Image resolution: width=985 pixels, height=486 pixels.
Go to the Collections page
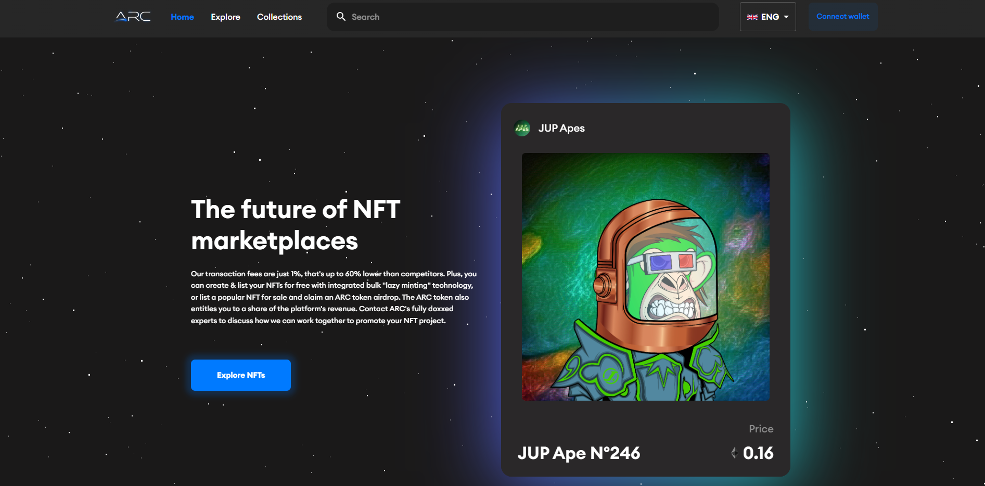[x=279, y=17]
